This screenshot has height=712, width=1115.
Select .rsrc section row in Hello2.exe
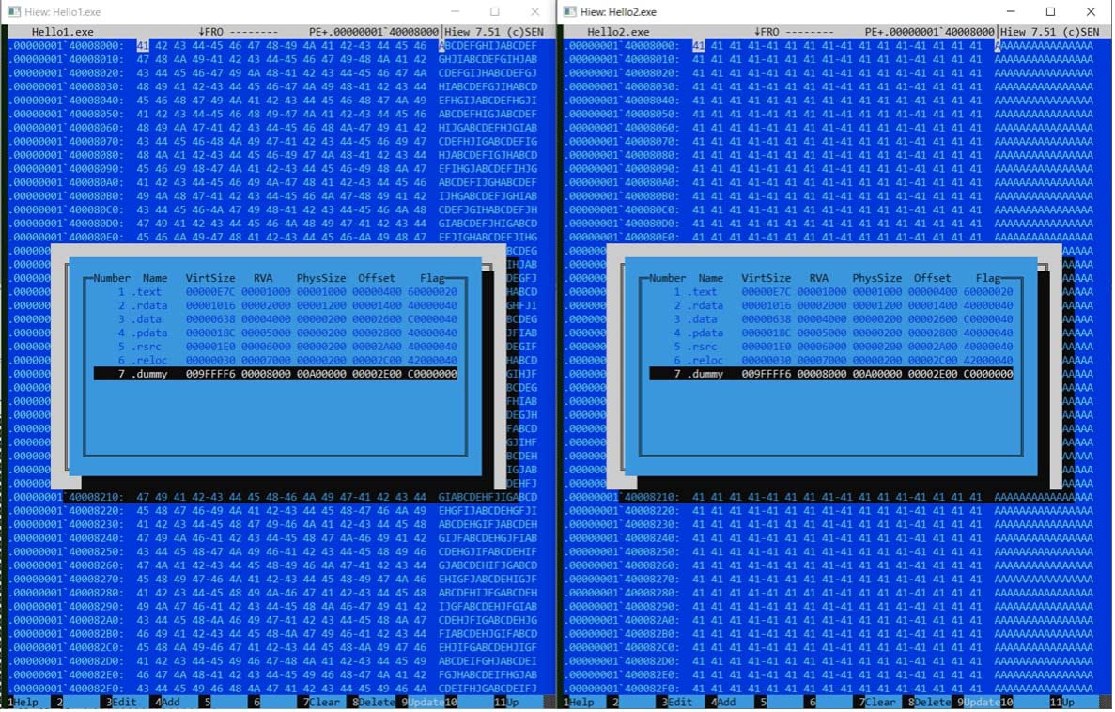(x=831, y=347)
